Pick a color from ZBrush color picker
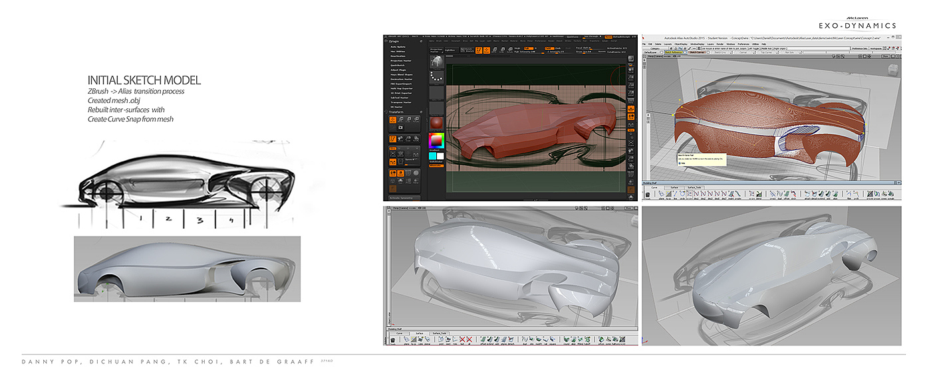This screenshot has width=931, height=378. (436, 140)
